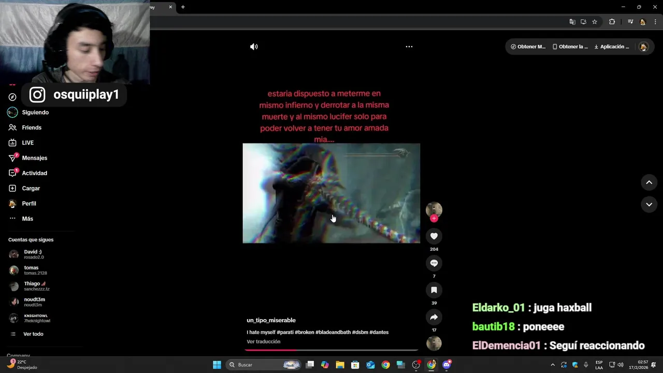Click the playing video frame
This screenshot has width=663, height=373.
click(x=331, y=193)
